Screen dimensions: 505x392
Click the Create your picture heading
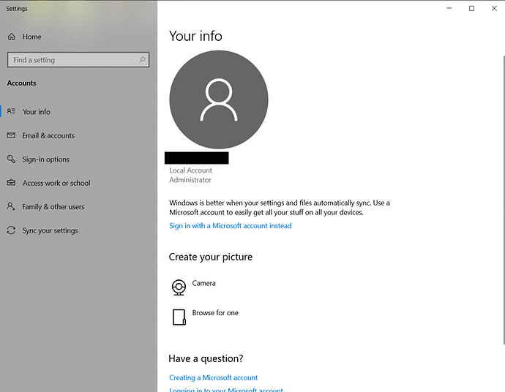pos(211,257)
